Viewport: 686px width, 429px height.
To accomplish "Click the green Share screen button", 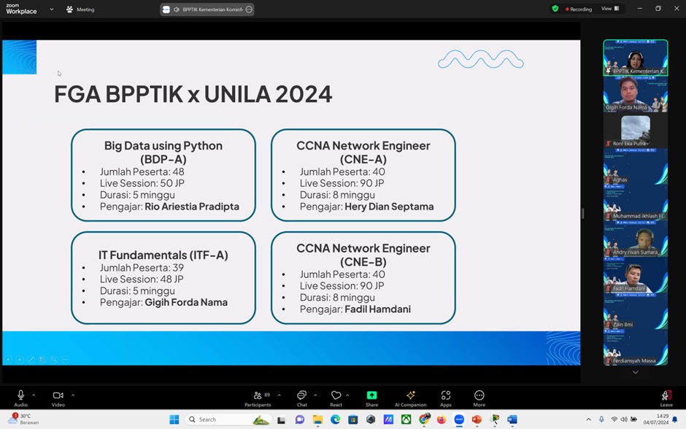I will [371, 398].
